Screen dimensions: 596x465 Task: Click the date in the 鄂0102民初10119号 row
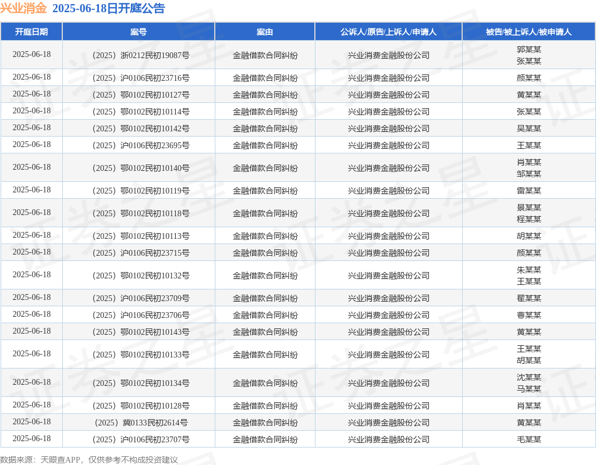click(31, 189)
